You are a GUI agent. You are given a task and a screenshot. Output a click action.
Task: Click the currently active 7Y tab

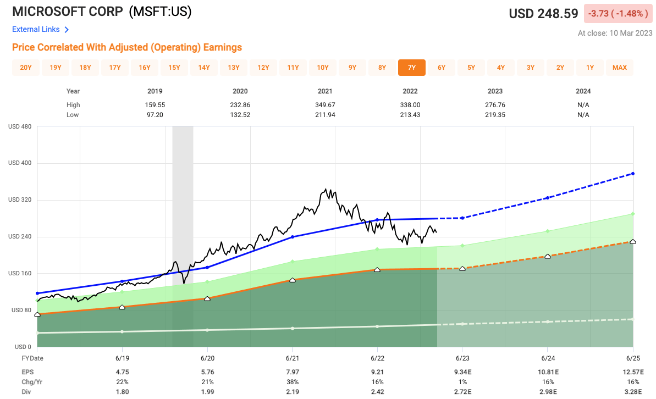pos(412,67)
